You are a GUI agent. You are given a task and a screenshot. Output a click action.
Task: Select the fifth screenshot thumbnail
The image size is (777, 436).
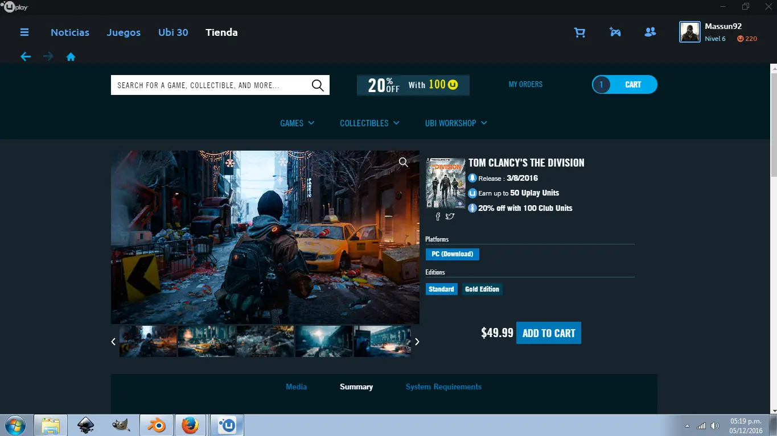tap(382, 341)
